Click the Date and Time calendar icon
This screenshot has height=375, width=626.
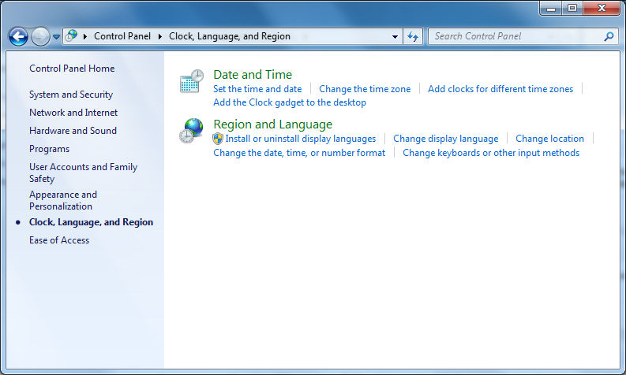point(191,81)
